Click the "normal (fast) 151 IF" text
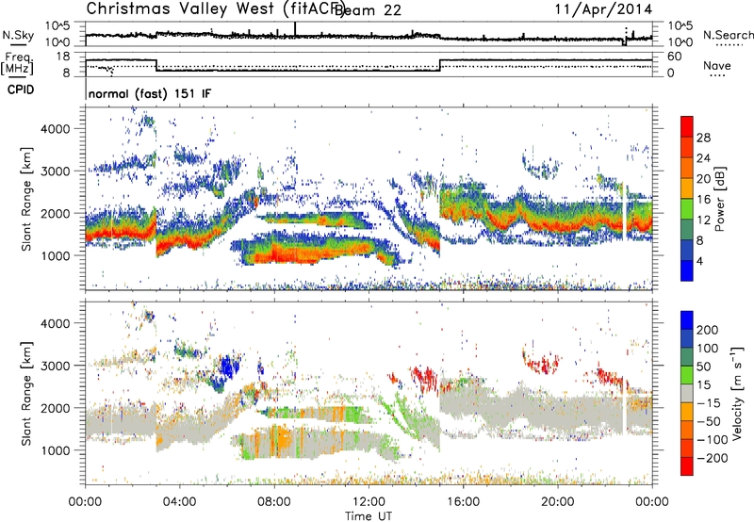The image size is (754, 522). 150,93
